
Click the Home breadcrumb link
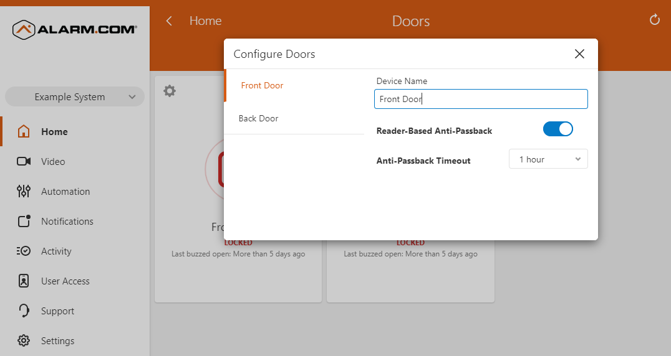pos(205,21)
